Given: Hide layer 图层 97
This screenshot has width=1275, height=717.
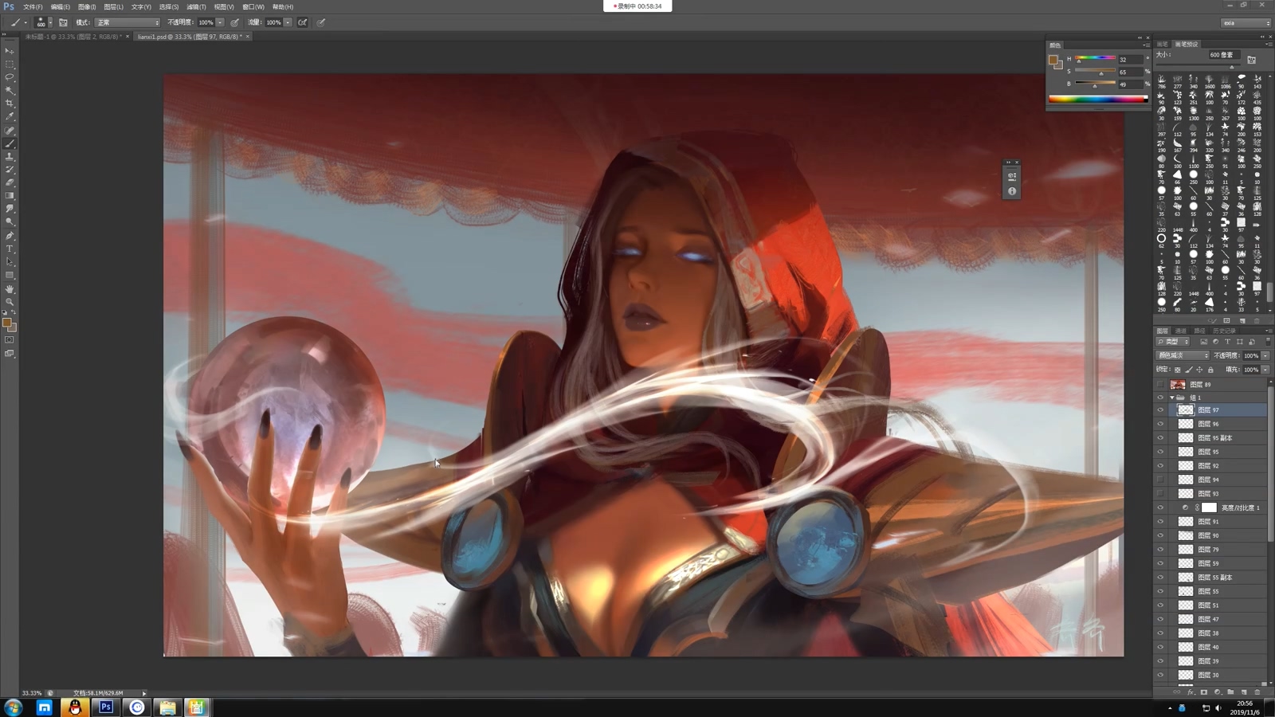Looking at the screenshot, I should (1160, 410).
